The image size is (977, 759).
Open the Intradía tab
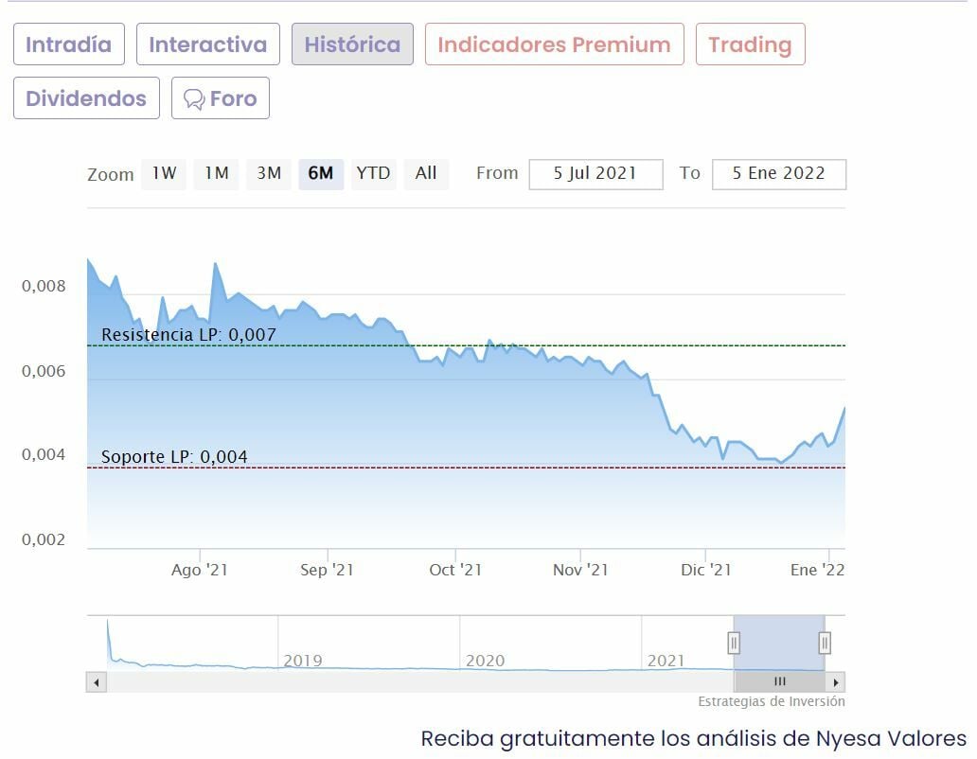coord(69,44)
